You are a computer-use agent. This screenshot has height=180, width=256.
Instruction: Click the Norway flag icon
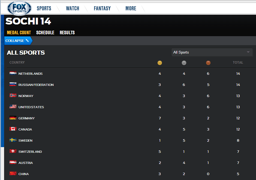click(x=13, y=95)
